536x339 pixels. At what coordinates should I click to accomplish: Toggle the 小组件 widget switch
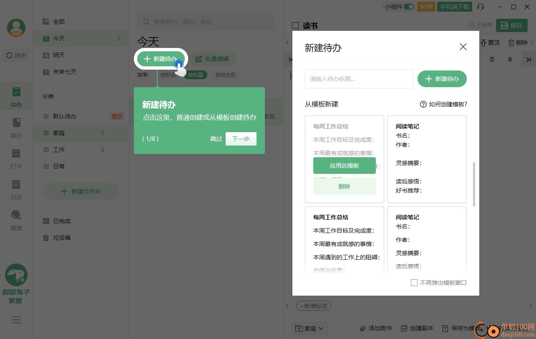[x=409, y=7]
